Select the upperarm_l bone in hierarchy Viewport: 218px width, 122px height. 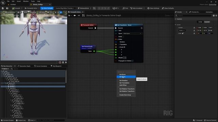[x=14, y=90]
